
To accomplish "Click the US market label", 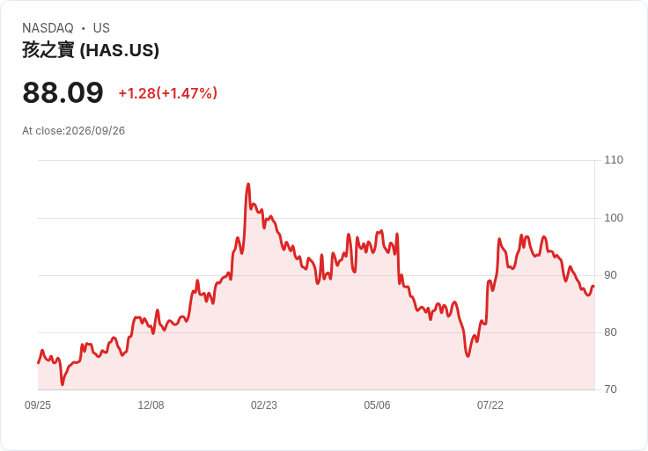I will [x=101, y=28].
